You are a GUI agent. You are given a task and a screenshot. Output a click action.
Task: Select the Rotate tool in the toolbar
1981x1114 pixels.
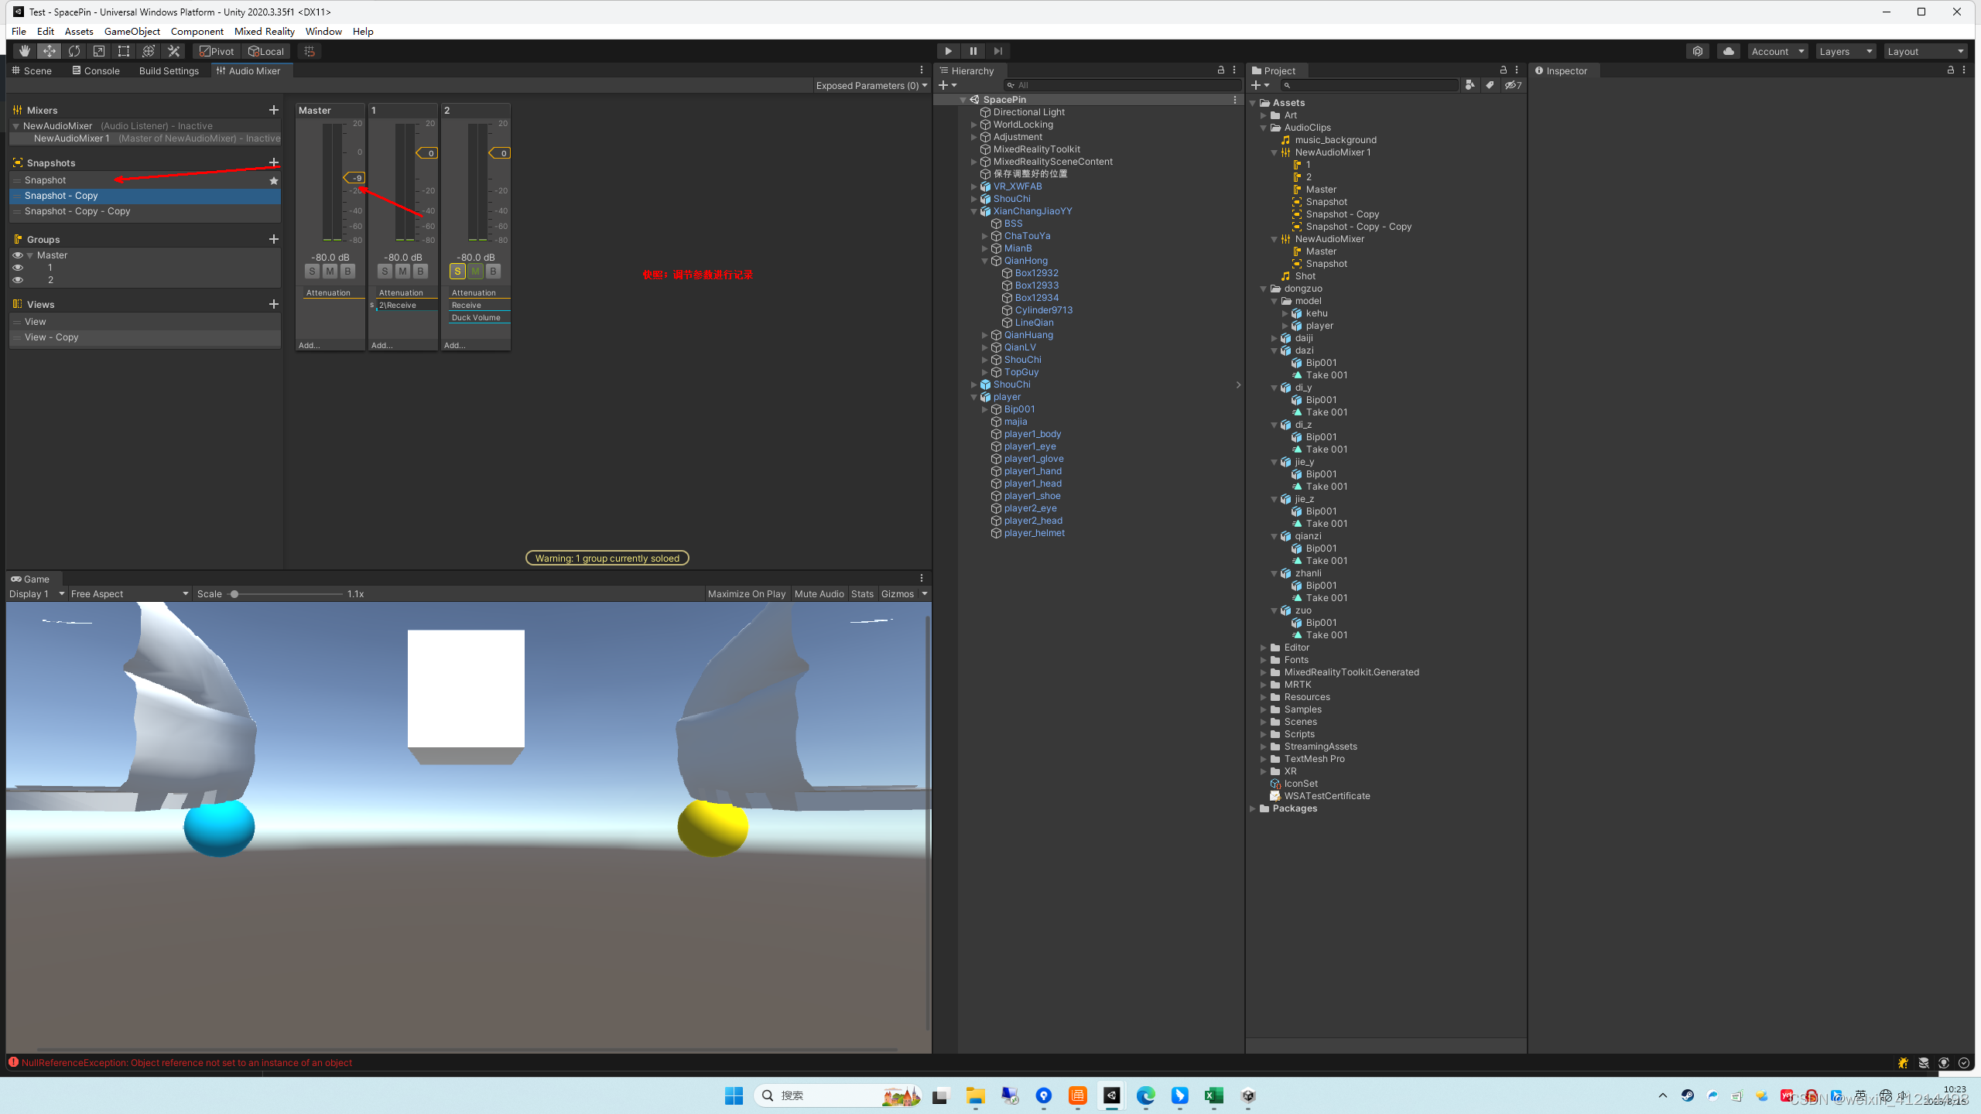74,50
